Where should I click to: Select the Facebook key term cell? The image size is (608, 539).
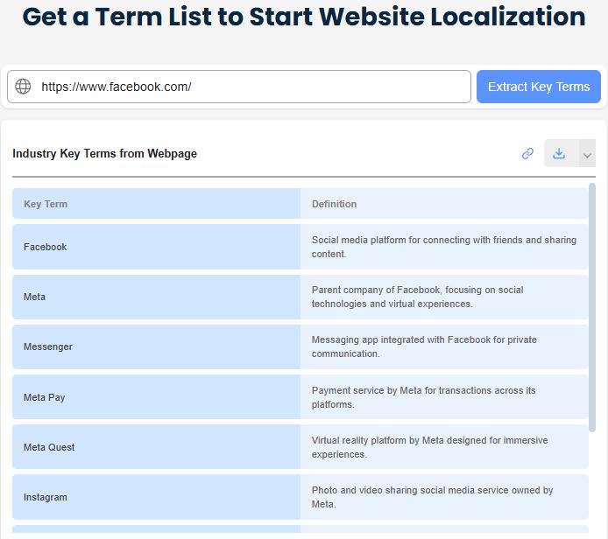[156, 247]
